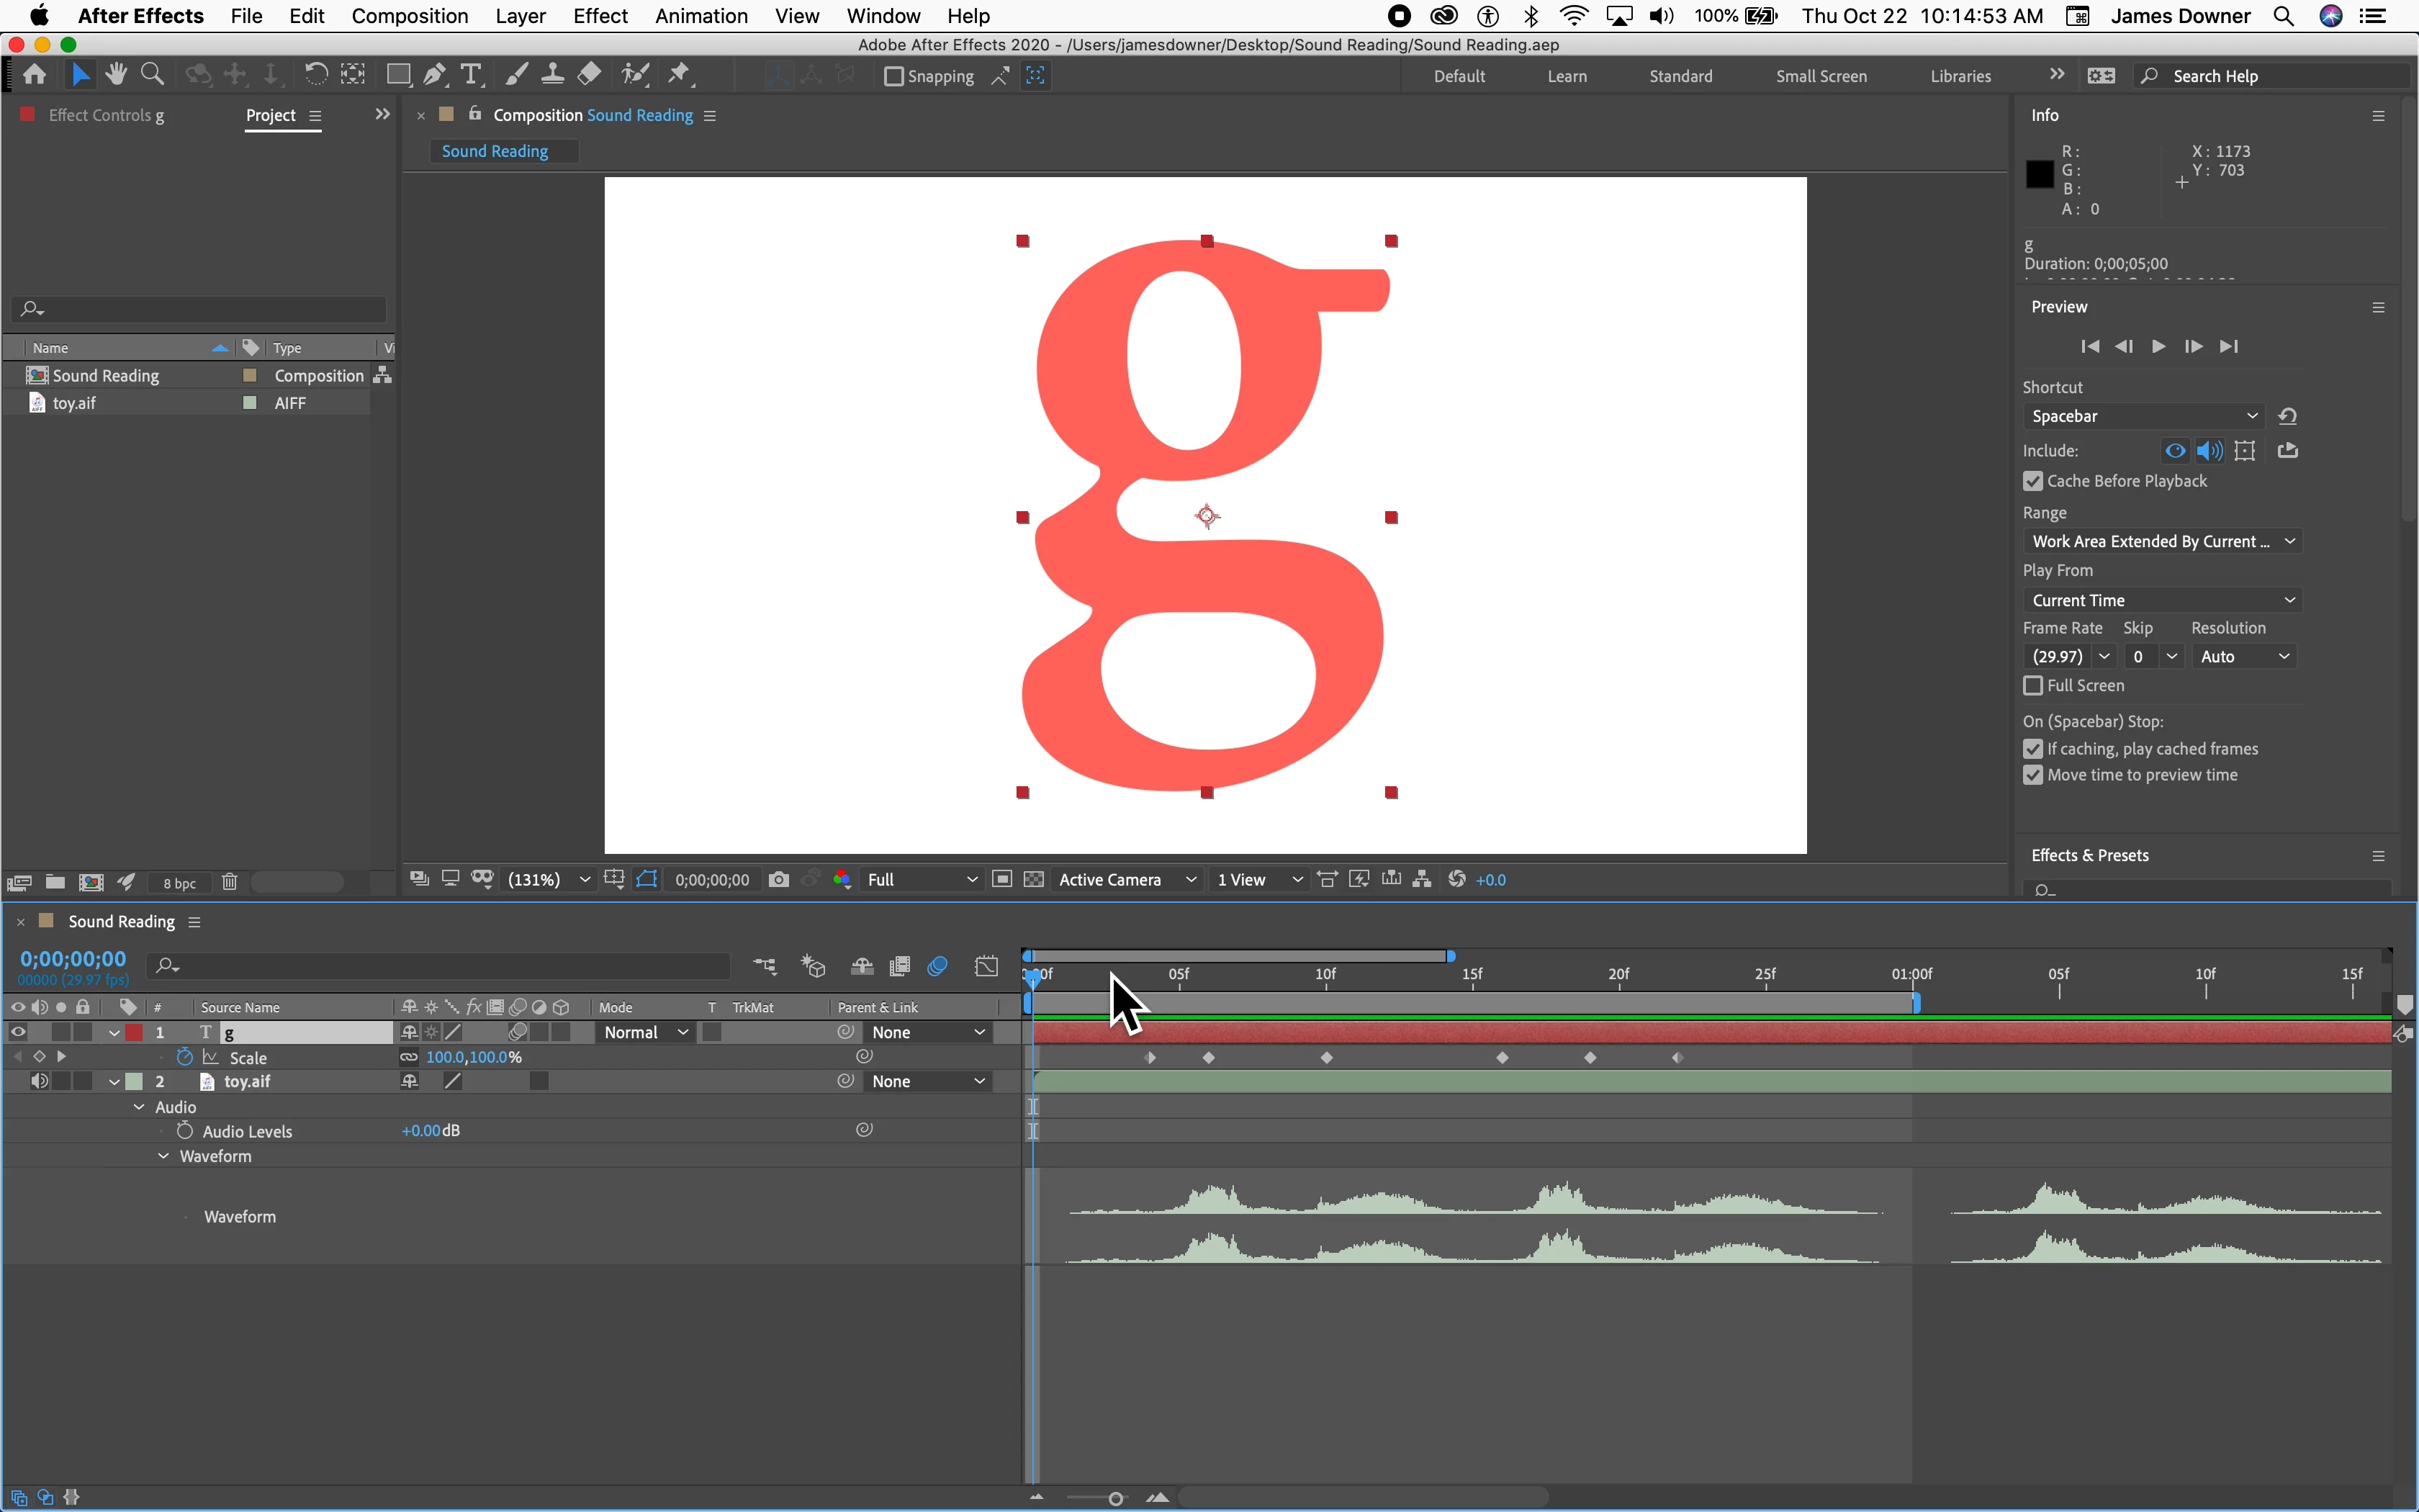The height and width of the screenshot is (1512, 2419).
Task: Select the Hand tool in toolbar
Action: pyautogui.click(x=116, y=74)
